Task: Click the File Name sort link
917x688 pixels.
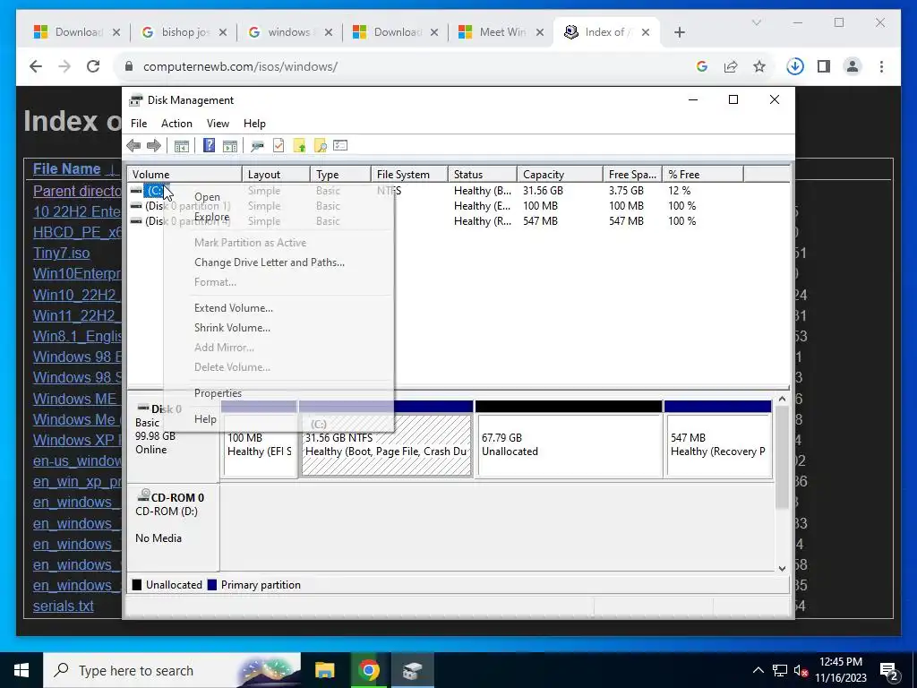Action: click(x=66, y=169)
